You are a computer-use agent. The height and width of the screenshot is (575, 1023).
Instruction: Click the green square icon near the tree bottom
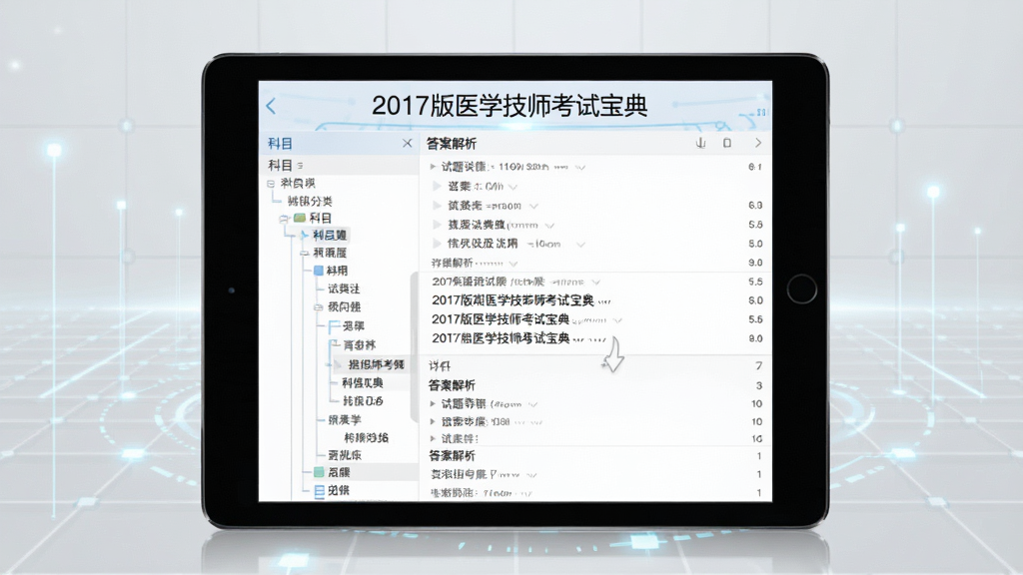click(319, 472)
